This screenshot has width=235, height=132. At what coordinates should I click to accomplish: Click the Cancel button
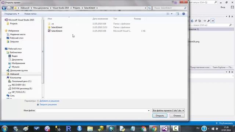(x=177, y=116)
